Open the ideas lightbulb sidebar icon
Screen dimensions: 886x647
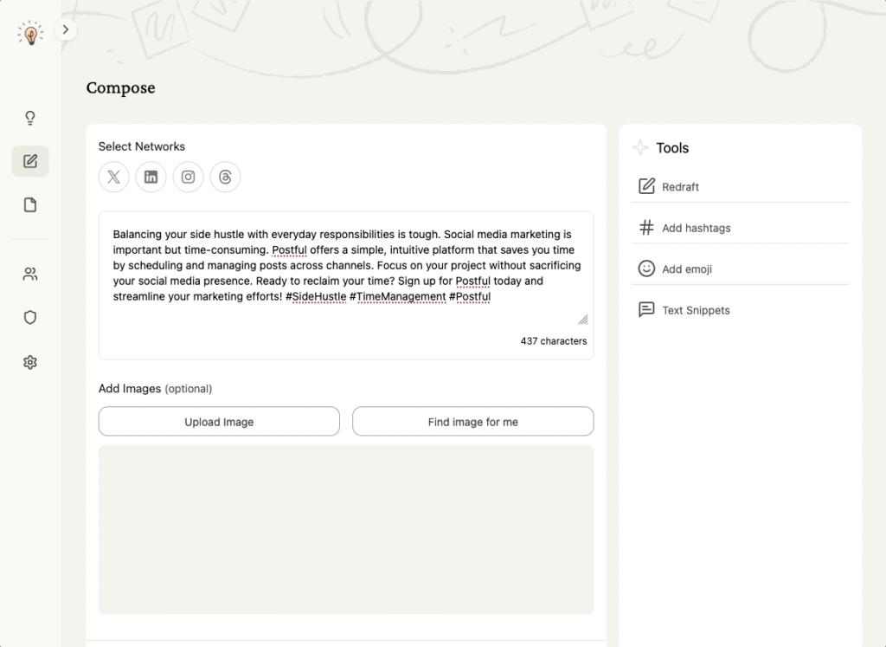tap(30, 118)
